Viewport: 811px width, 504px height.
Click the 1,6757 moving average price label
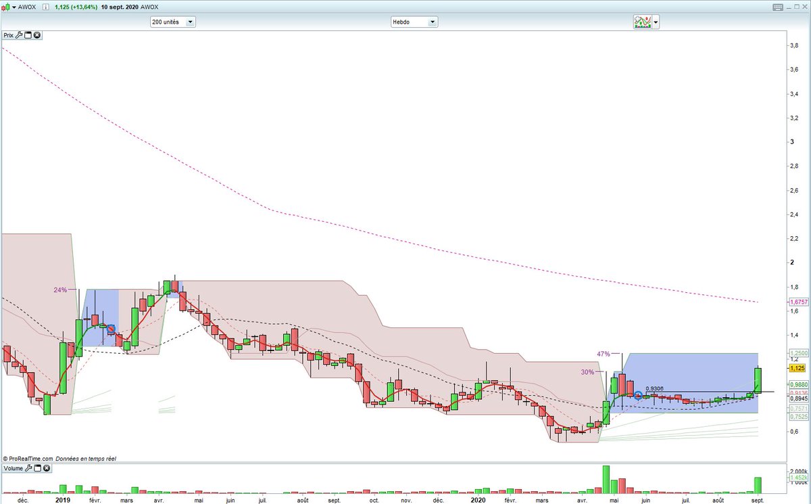pos(797,303)
